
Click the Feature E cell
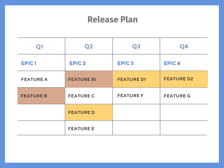81,129
